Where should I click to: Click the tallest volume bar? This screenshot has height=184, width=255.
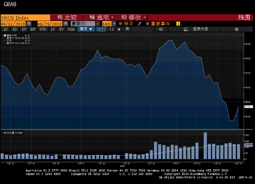tap(205, 146)
